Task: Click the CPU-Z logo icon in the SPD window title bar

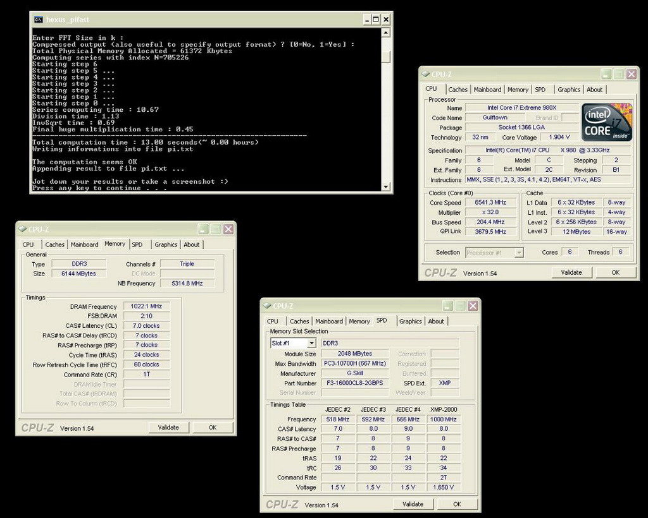Action: point(268,306)
